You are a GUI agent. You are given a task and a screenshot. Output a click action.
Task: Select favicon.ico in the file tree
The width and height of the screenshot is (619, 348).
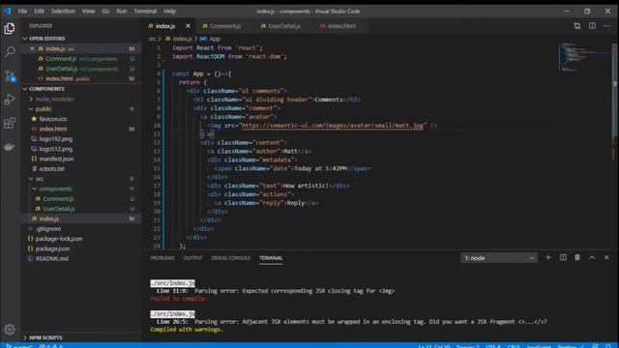pyautogui.click(x=81, y=119)
